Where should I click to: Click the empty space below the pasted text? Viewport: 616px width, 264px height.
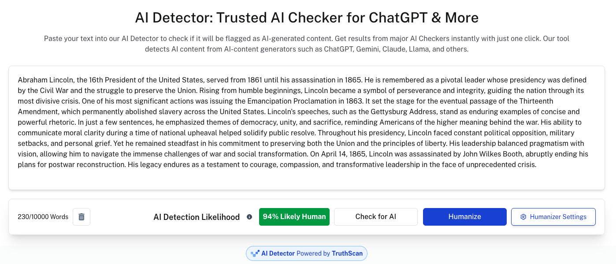click(x=307, y=180)
